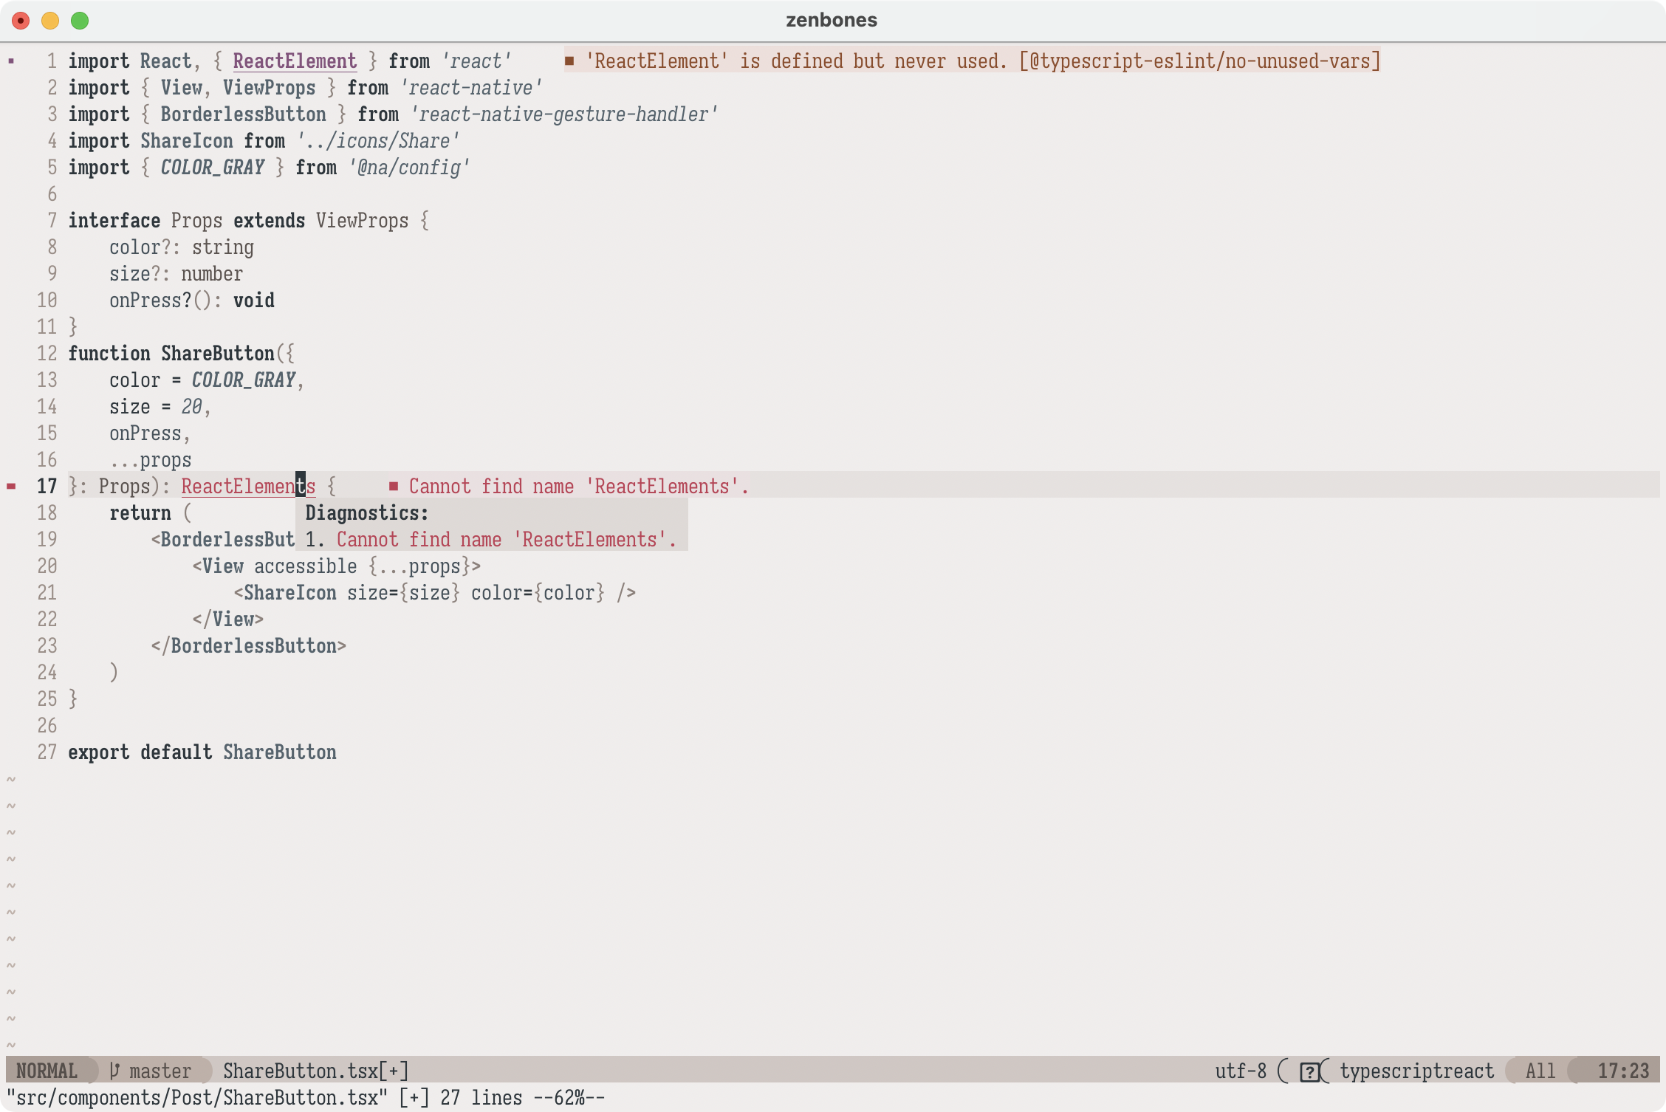Click the utf-8 encoding indicator
1666x1112 pixels.
tap(1241, 1071)
